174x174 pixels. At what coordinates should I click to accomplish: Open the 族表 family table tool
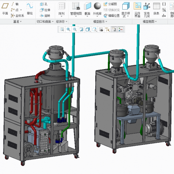(x=157, y=9)
